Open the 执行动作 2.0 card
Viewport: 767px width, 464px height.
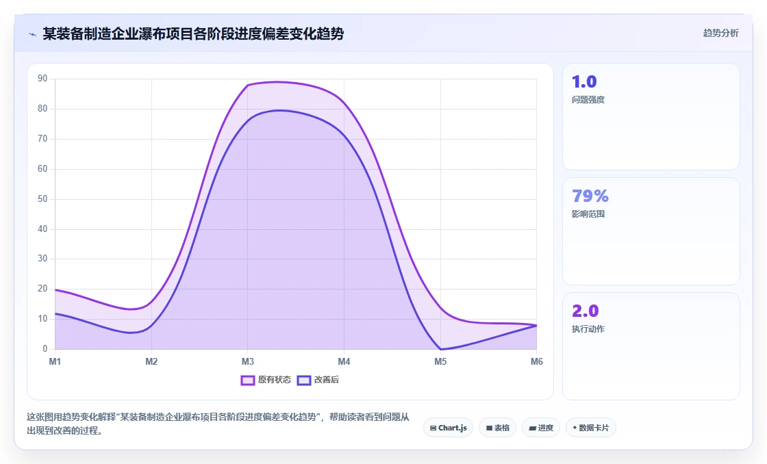(651, 346)
